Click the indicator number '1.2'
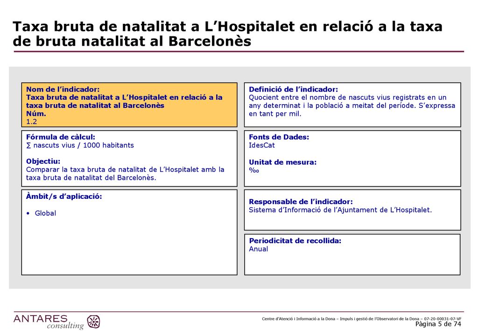This screenshot has width=478, height=331. (31, 121)
